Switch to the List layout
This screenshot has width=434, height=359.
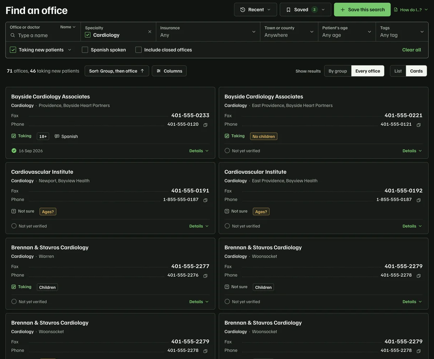tap(398, 71)
